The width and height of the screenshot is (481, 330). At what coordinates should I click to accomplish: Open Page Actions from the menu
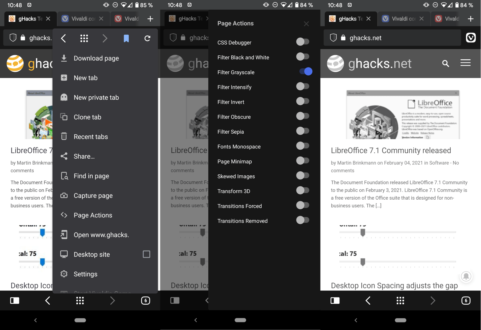point(105,215)
